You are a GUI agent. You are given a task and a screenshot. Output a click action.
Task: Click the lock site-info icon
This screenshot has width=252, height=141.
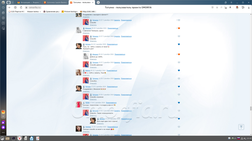tap(26, 8)
